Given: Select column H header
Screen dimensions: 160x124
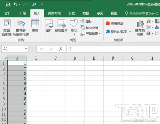Looking at the screenshot, I should [151, 58].
